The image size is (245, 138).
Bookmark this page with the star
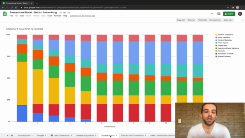pos(228,8)
